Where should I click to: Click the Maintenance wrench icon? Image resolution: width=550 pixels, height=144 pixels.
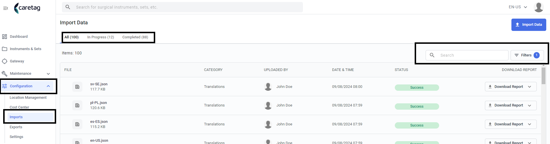click(5, 74)
